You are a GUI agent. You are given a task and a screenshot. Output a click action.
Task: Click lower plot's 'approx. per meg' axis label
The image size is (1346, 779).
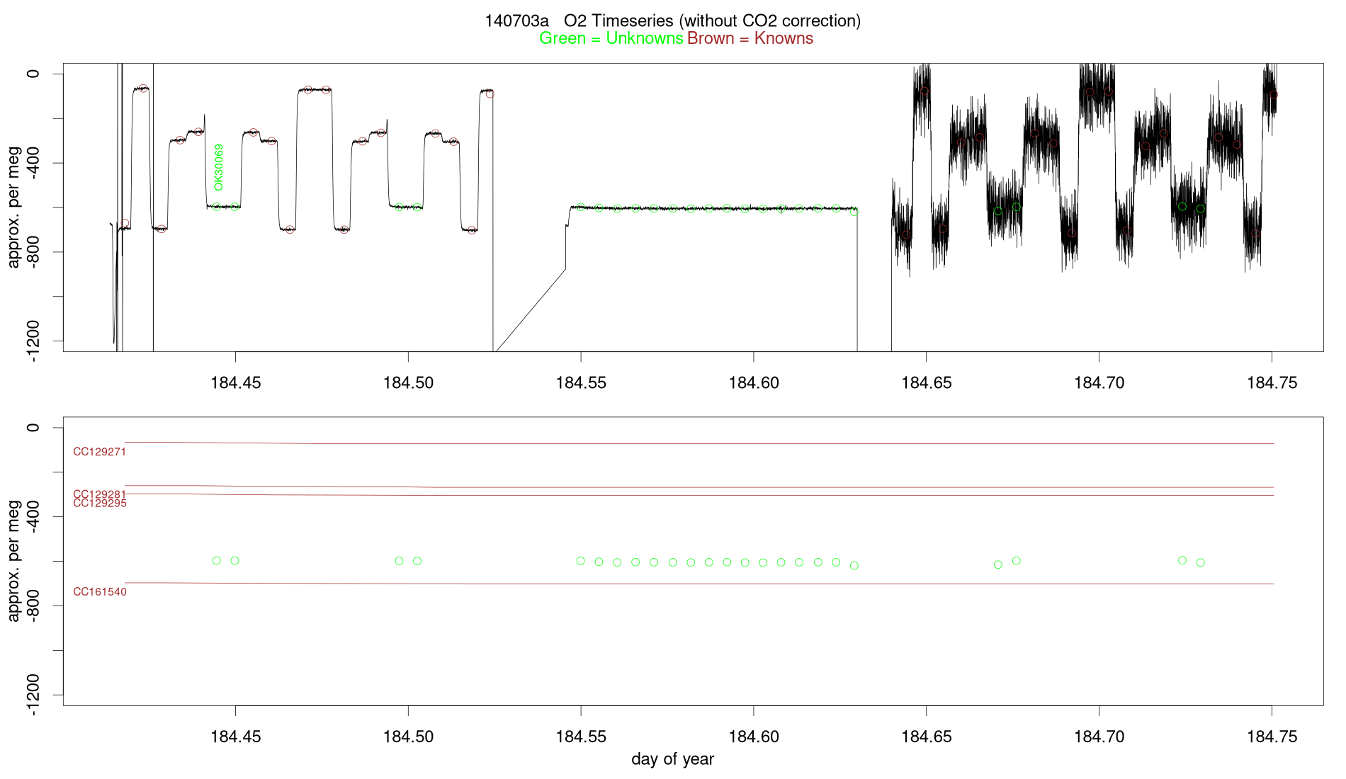(13, 561)
